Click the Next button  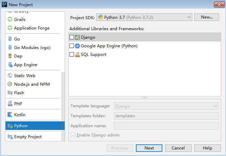[x=149, y=148]
